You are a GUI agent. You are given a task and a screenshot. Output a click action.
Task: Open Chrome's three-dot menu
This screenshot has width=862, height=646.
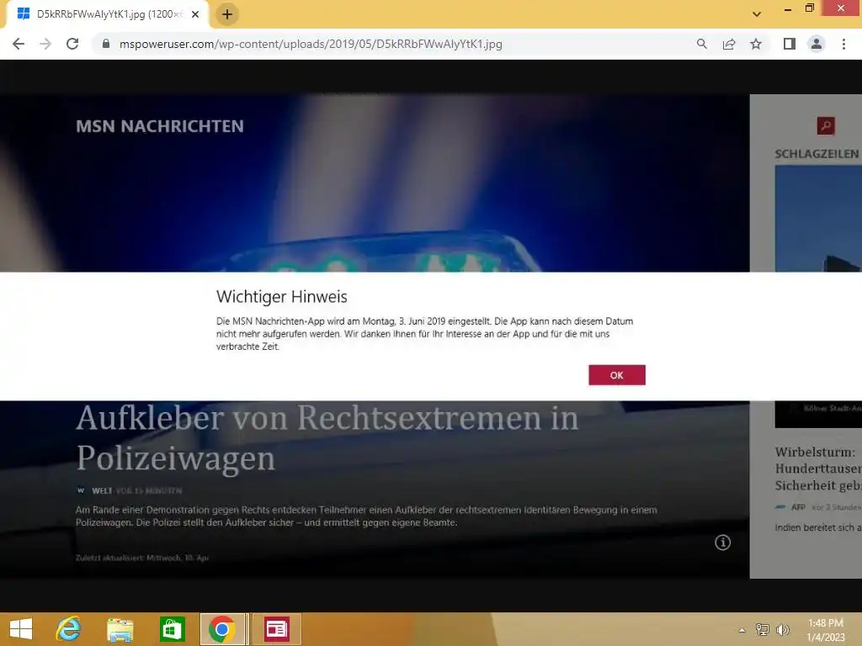coord(843,44)
